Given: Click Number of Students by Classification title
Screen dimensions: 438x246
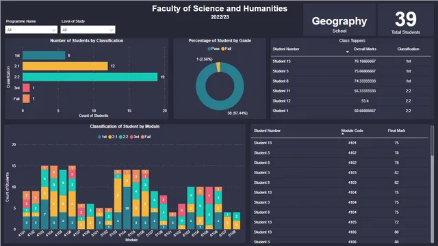Looking at the screenshot, I should (87, 40).
